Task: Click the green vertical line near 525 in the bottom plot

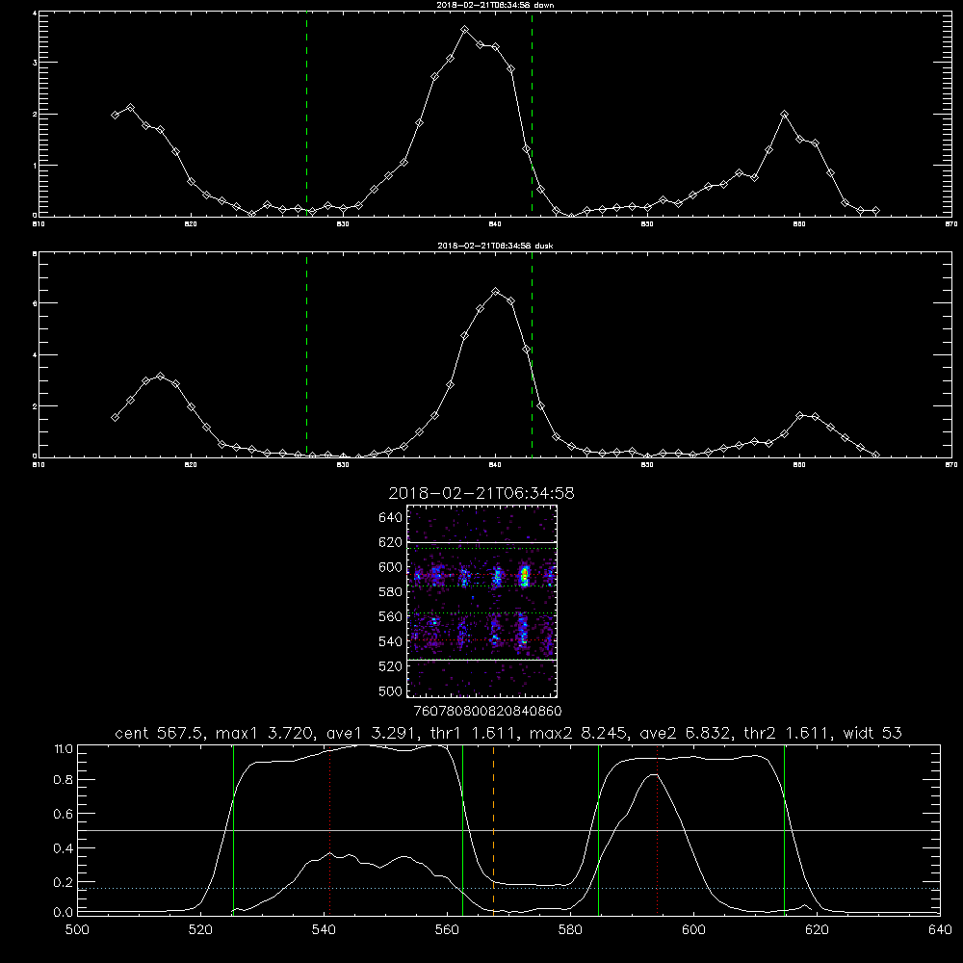Action: [233, 829]
